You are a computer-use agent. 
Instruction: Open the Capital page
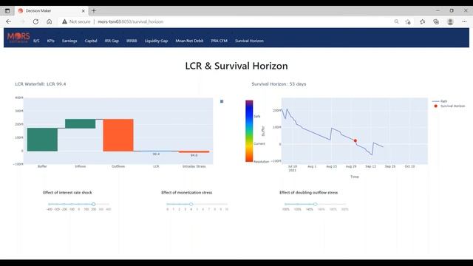tap(91, 41)
